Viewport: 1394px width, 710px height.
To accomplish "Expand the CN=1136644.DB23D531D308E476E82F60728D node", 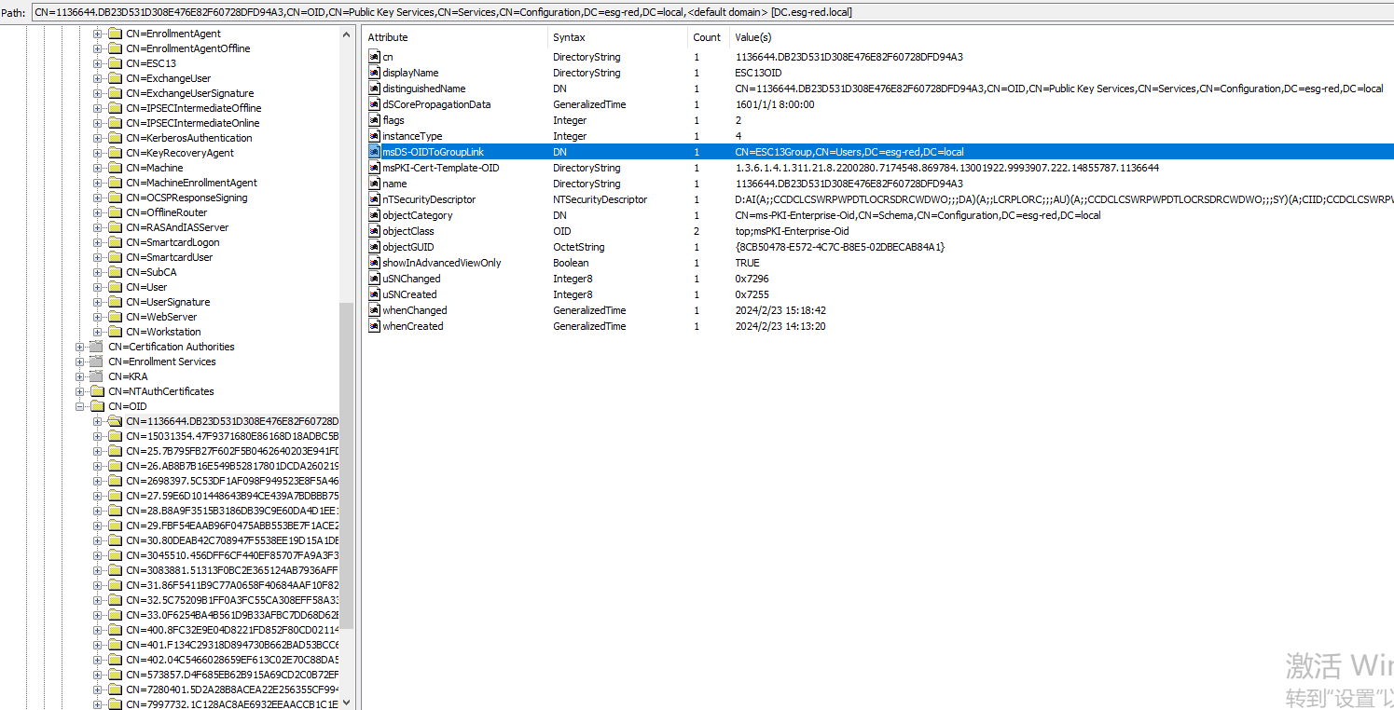I will tap(97, 421).
